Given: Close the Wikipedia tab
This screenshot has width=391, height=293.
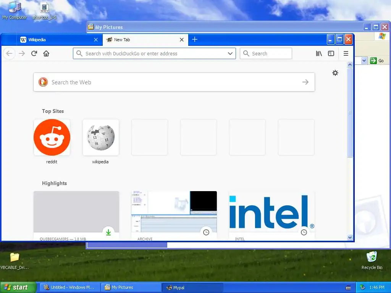Looking at the screenshot, I should click(x=96, y=40).
